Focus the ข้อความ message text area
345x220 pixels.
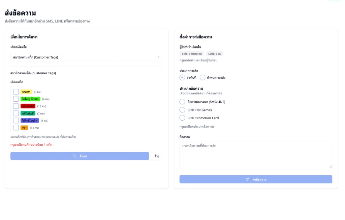[x=256, y=155]
